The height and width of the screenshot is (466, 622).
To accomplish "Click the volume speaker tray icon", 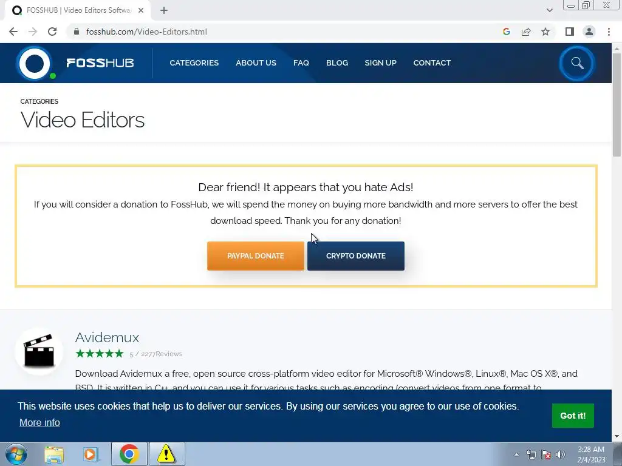I will coord(561,454).
